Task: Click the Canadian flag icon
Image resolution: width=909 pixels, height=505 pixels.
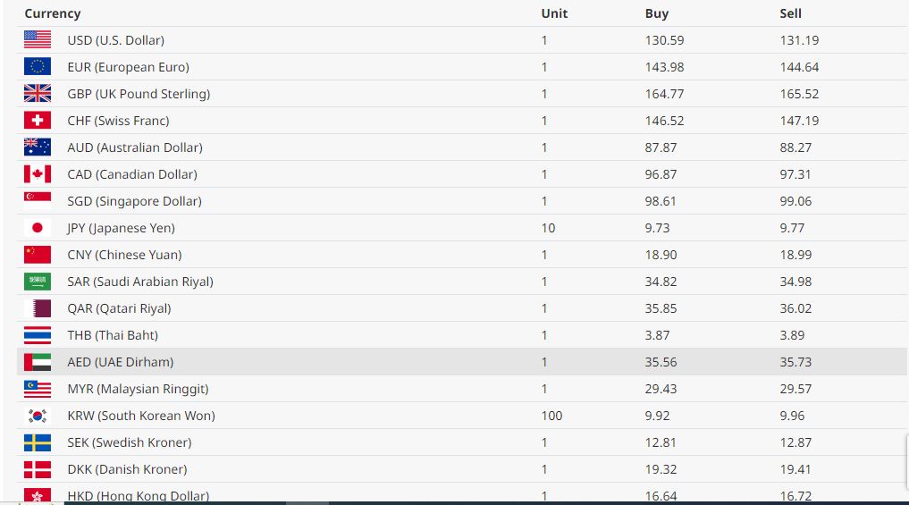Action: pos(38,174)
